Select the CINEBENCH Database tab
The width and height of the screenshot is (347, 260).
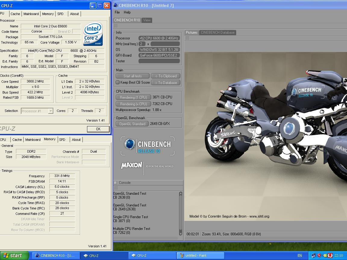pos(217,32)
